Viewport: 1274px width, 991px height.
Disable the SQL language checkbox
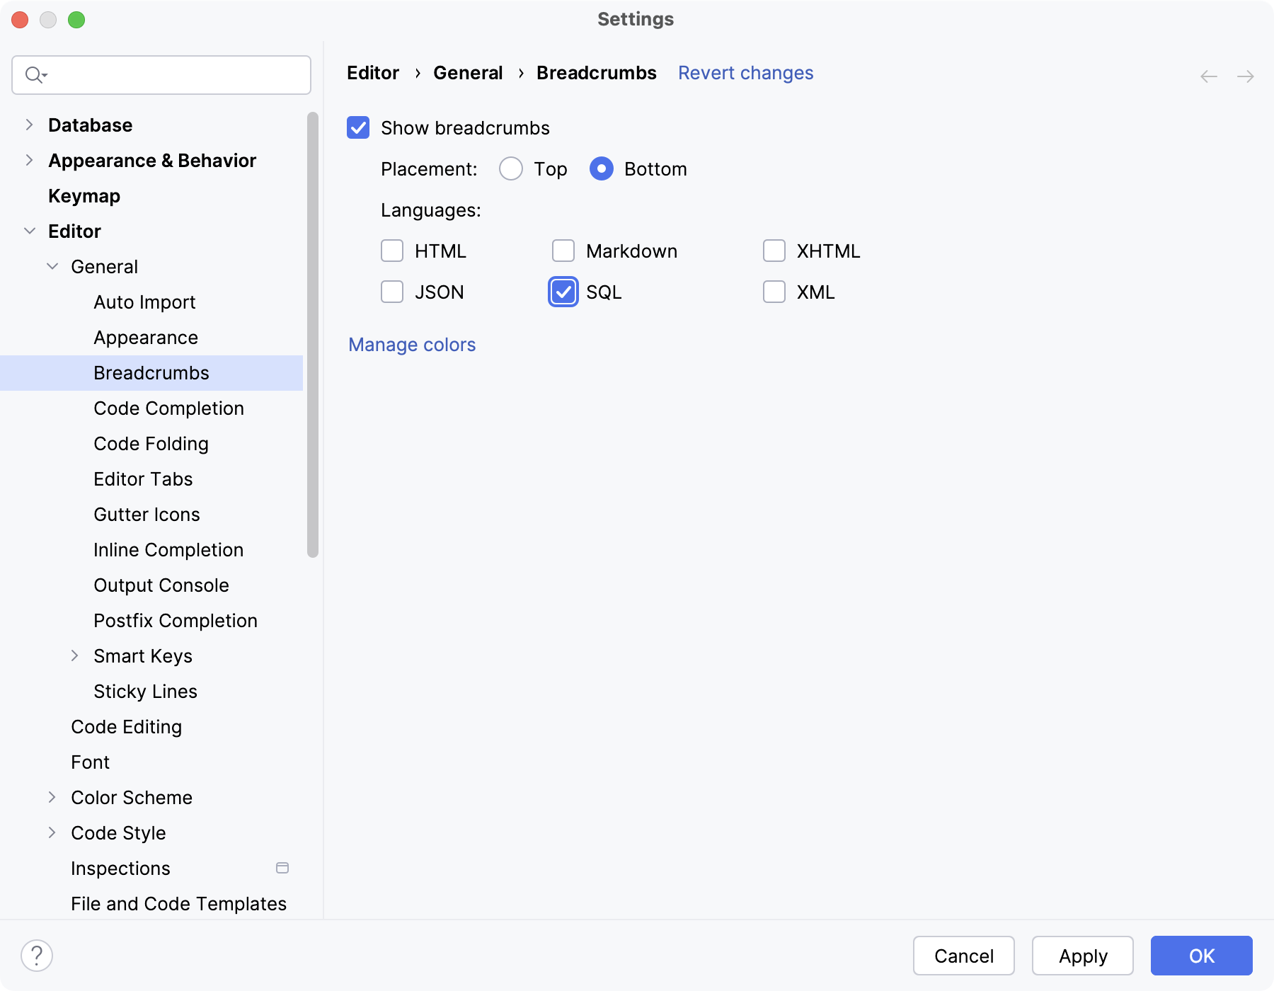563,292
